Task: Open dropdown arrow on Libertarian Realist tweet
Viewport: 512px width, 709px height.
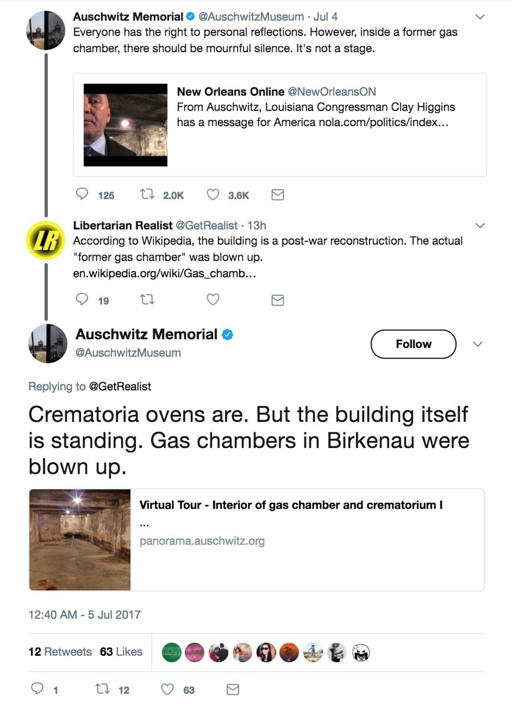Action: click(480, 226)
